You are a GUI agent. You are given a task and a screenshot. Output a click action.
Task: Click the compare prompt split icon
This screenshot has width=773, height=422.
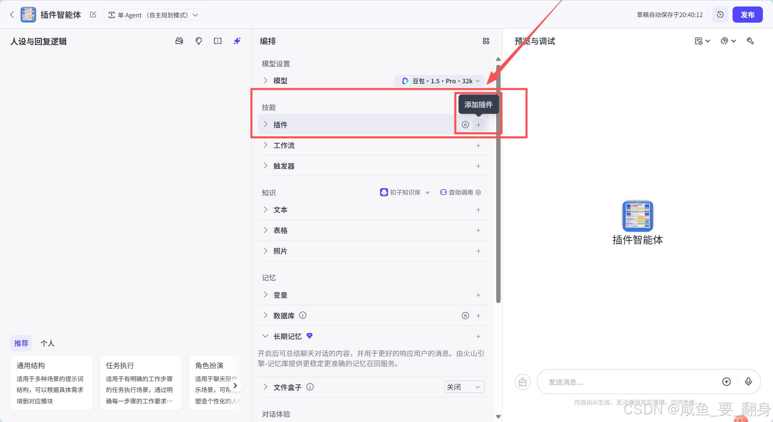(218, 41)
